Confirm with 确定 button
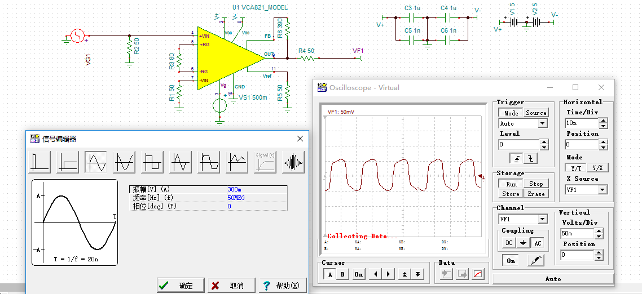The image size is (642, 294). [181, 286]
